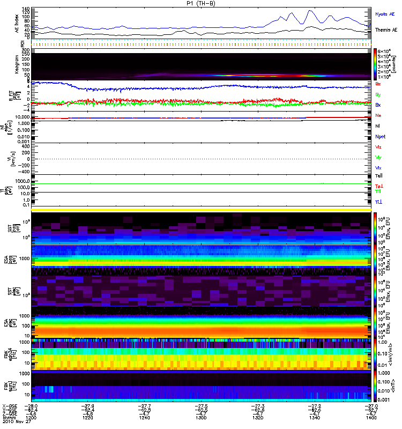Click the X-GSE value -27.0
The width and height of the screenshot is (402, 429).
point(371,406)
